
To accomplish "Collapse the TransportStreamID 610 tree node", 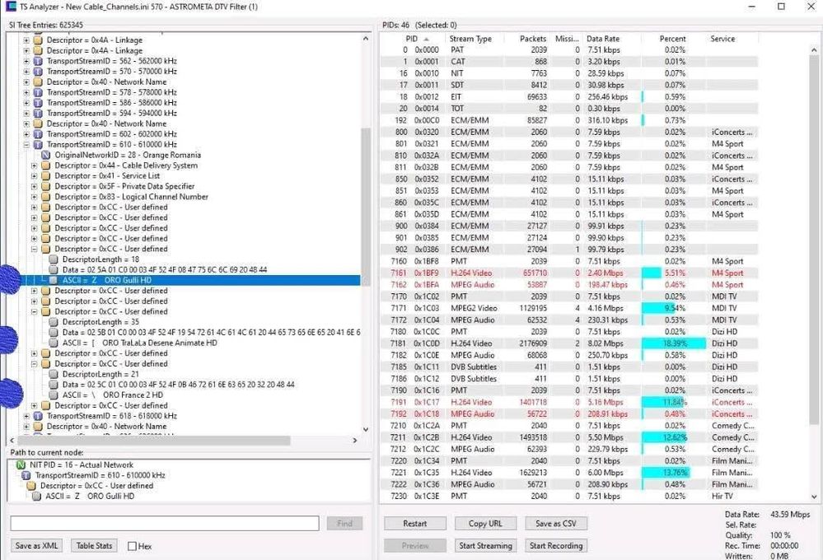I will (x=26, y=145).
